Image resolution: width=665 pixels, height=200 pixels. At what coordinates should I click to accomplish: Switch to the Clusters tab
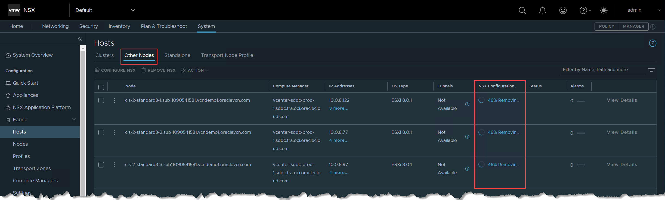tap(104, 55)
